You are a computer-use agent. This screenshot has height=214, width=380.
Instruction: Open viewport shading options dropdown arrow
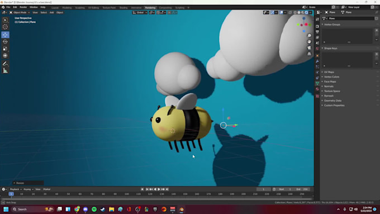310,12
